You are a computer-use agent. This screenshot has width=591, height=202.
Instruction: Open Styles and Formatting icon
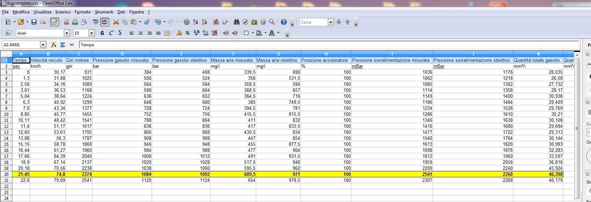[8, 33]
